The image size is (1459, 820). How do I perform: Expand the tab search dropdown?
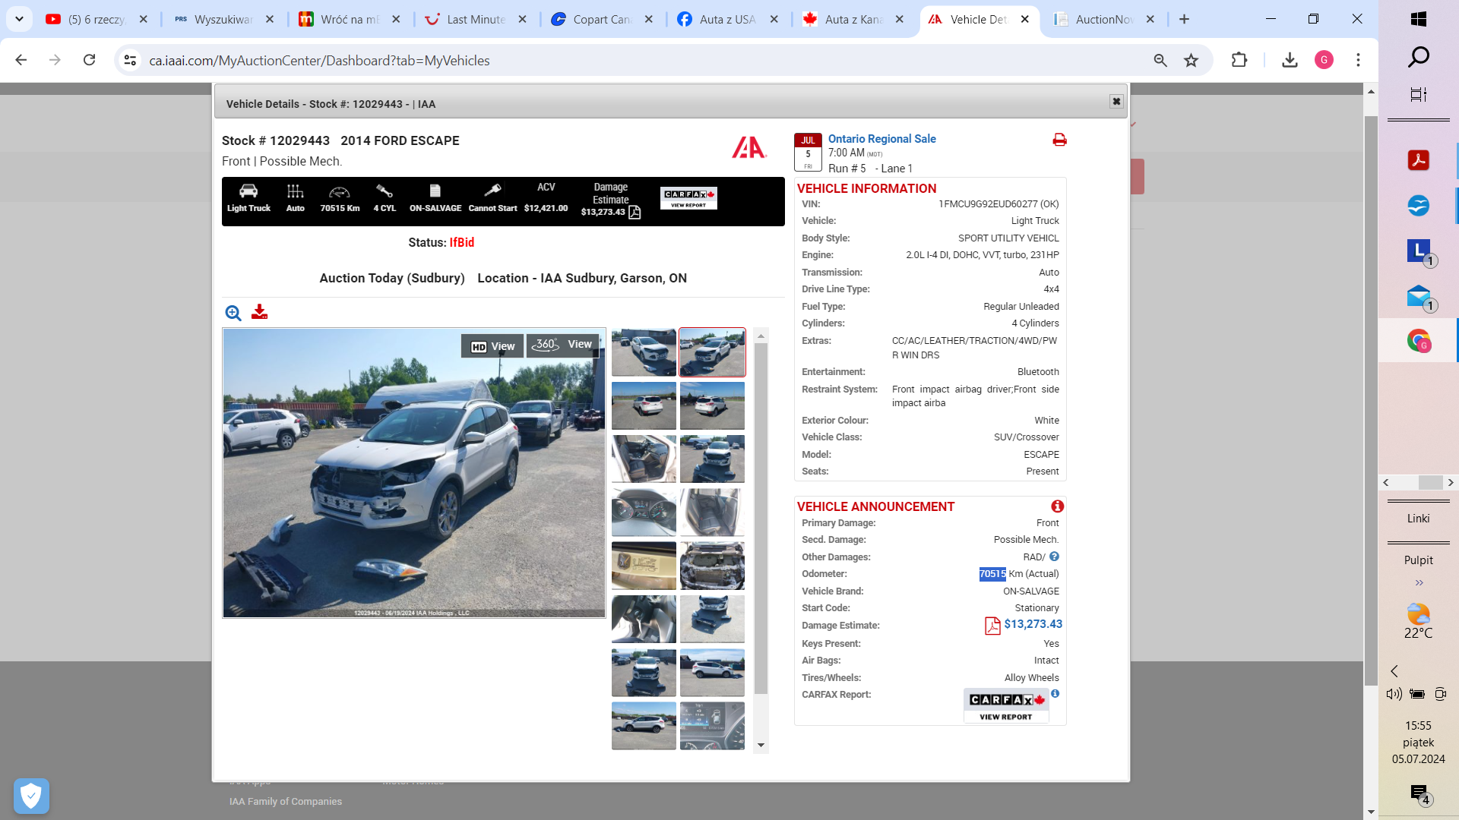19,20
